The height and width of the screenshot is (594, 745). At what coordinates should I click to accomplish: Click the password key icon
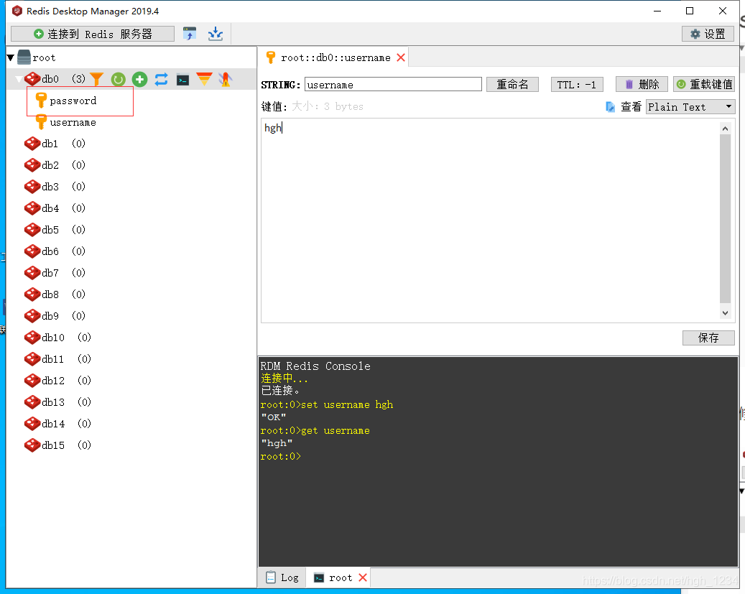(42, 101)
